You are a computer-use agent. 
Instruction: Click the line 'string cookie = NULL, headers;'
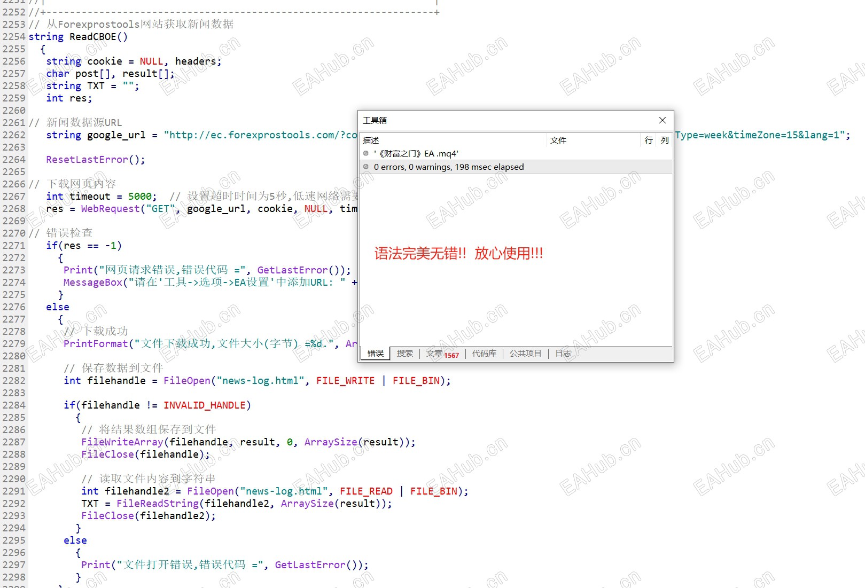[x=134, y=61]
